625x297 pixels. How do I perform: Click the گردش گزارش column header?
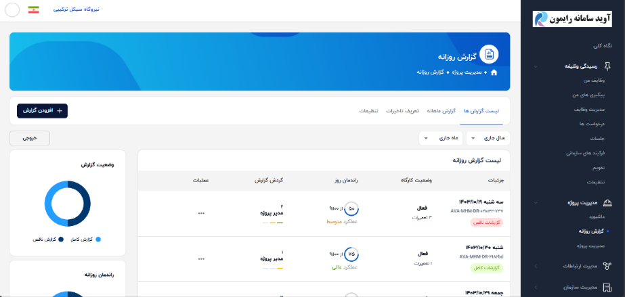point(269,181)
